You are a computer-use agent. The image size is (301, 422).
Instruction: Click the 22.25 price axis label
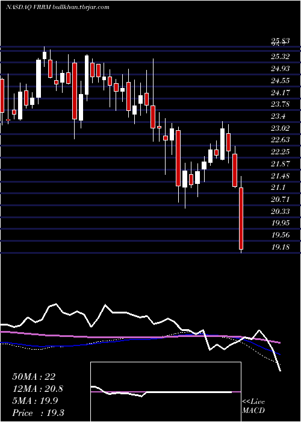coord(281,152)
